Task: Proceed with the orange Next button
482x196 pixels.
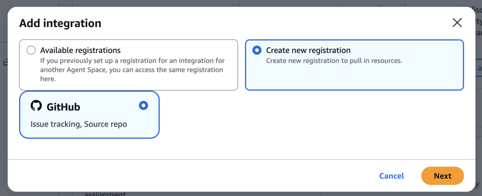Action: pos(443,176)
